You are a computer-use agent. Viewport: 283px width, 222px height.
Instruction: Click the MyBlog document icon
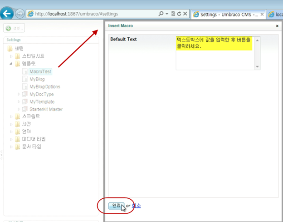point(25,79)
